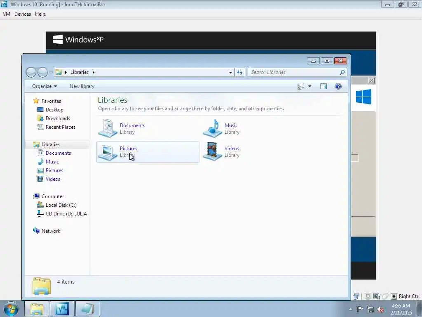Open the Documents library in main pane
Screen dimensions: 422x317
pos(148,129)
